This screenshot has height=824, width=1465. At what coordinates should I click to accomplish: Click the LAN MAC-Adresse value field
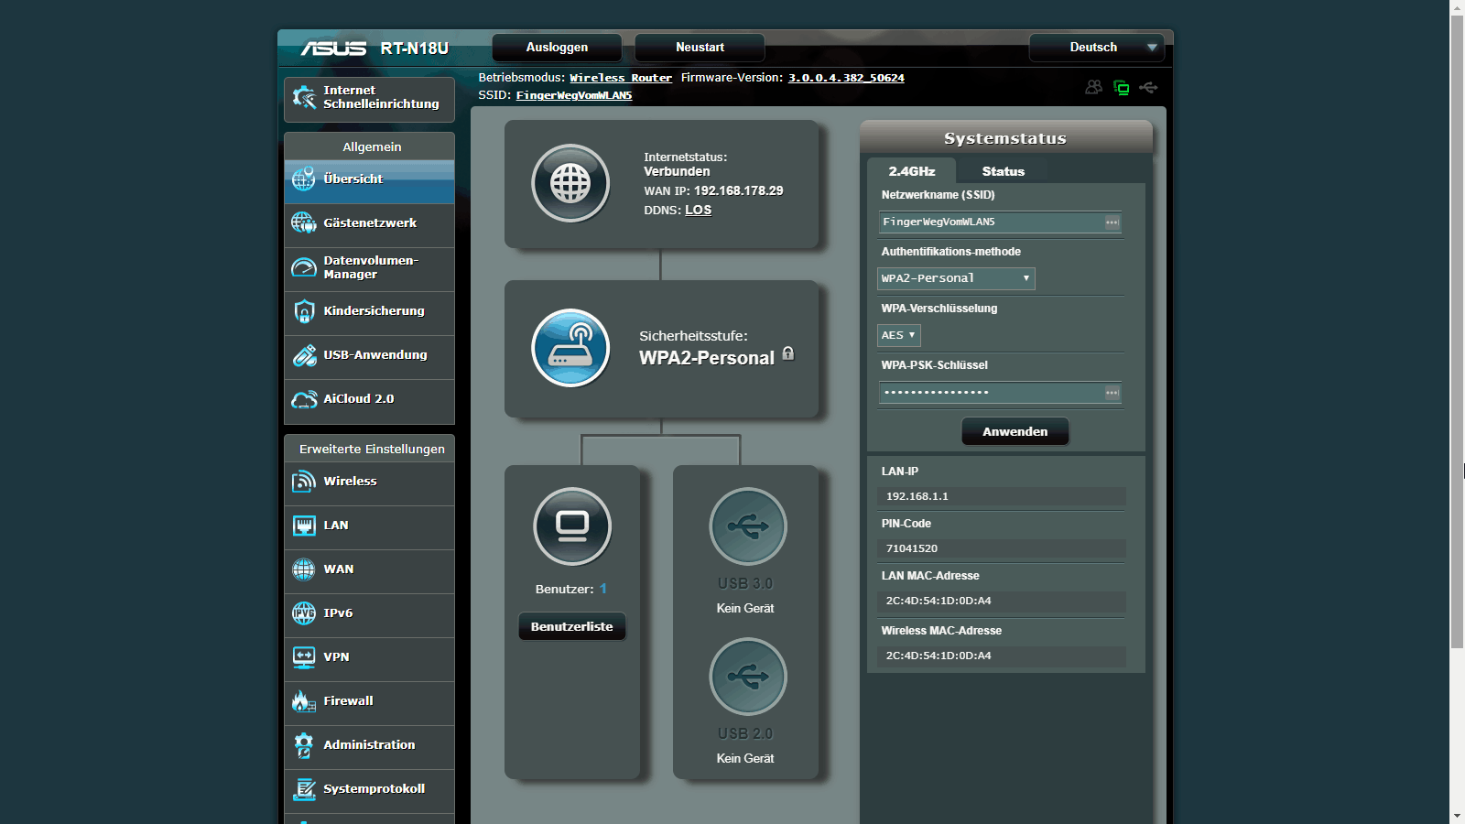tap(1002, 602)
